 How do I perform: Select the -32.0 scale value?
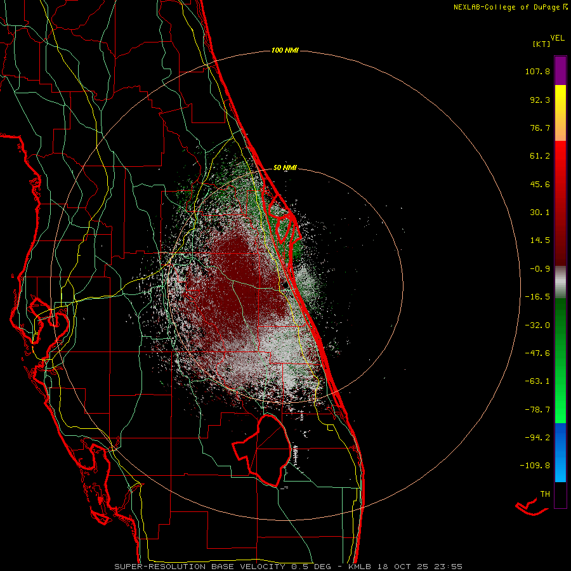(537, 325)
